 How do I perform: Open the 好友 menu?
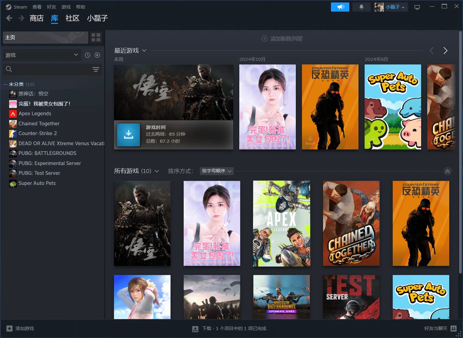(51, 7)
